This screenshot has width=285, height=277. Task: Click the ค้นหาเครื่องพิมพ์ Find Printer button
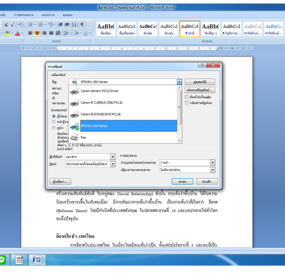[x=199, y=90]
